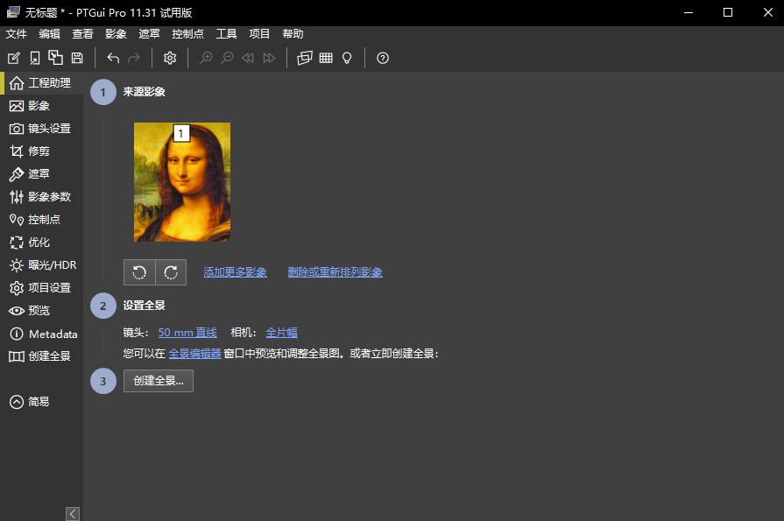This screenshot has height=521, width=784.
Task: Open the 项目 menu
Action: tap(259, 34)
